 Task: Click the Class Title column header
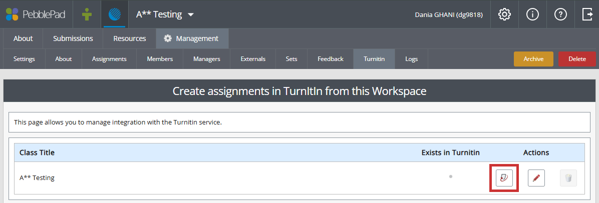pyautogui.click(x=37, y=152)
